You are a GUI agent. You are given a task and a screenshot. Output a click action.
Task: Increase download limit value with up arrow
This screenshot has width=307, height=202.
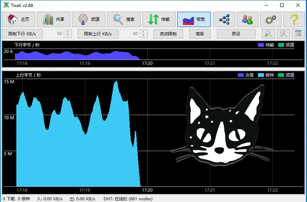68,32
